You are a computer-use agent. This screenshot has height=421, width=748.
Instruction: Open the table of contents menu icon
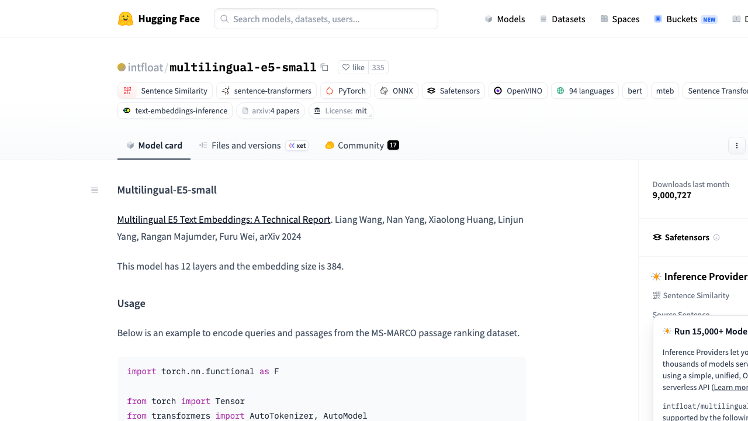tap(95, 190)
